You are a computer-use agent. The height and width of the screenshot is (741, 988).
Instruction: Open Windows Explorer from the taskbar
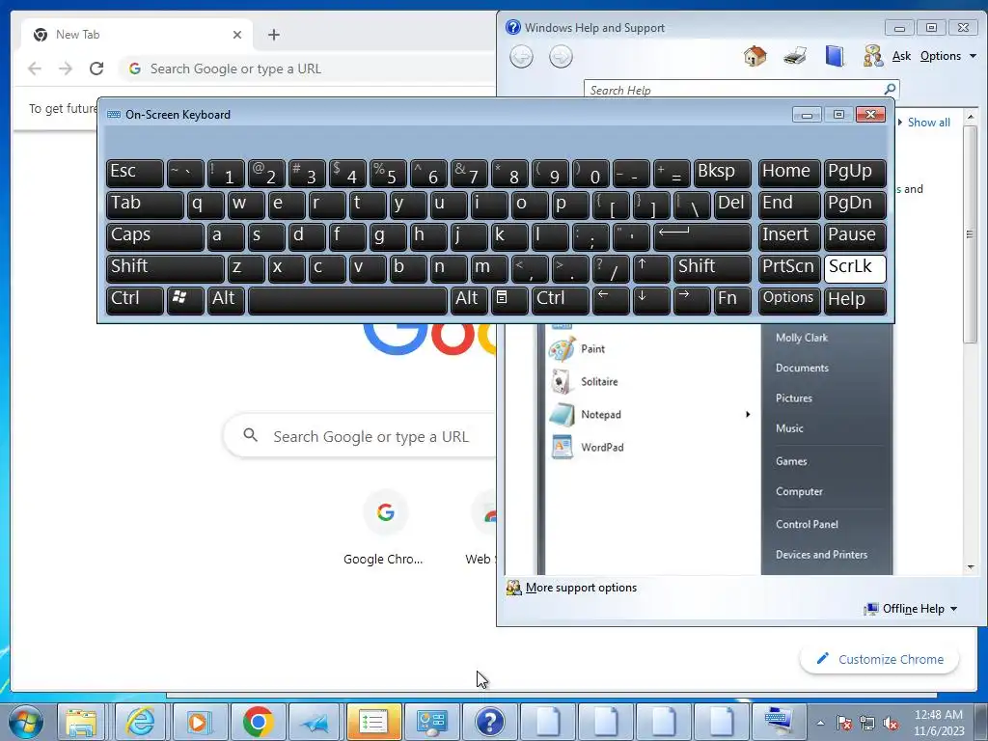(81, 722)
